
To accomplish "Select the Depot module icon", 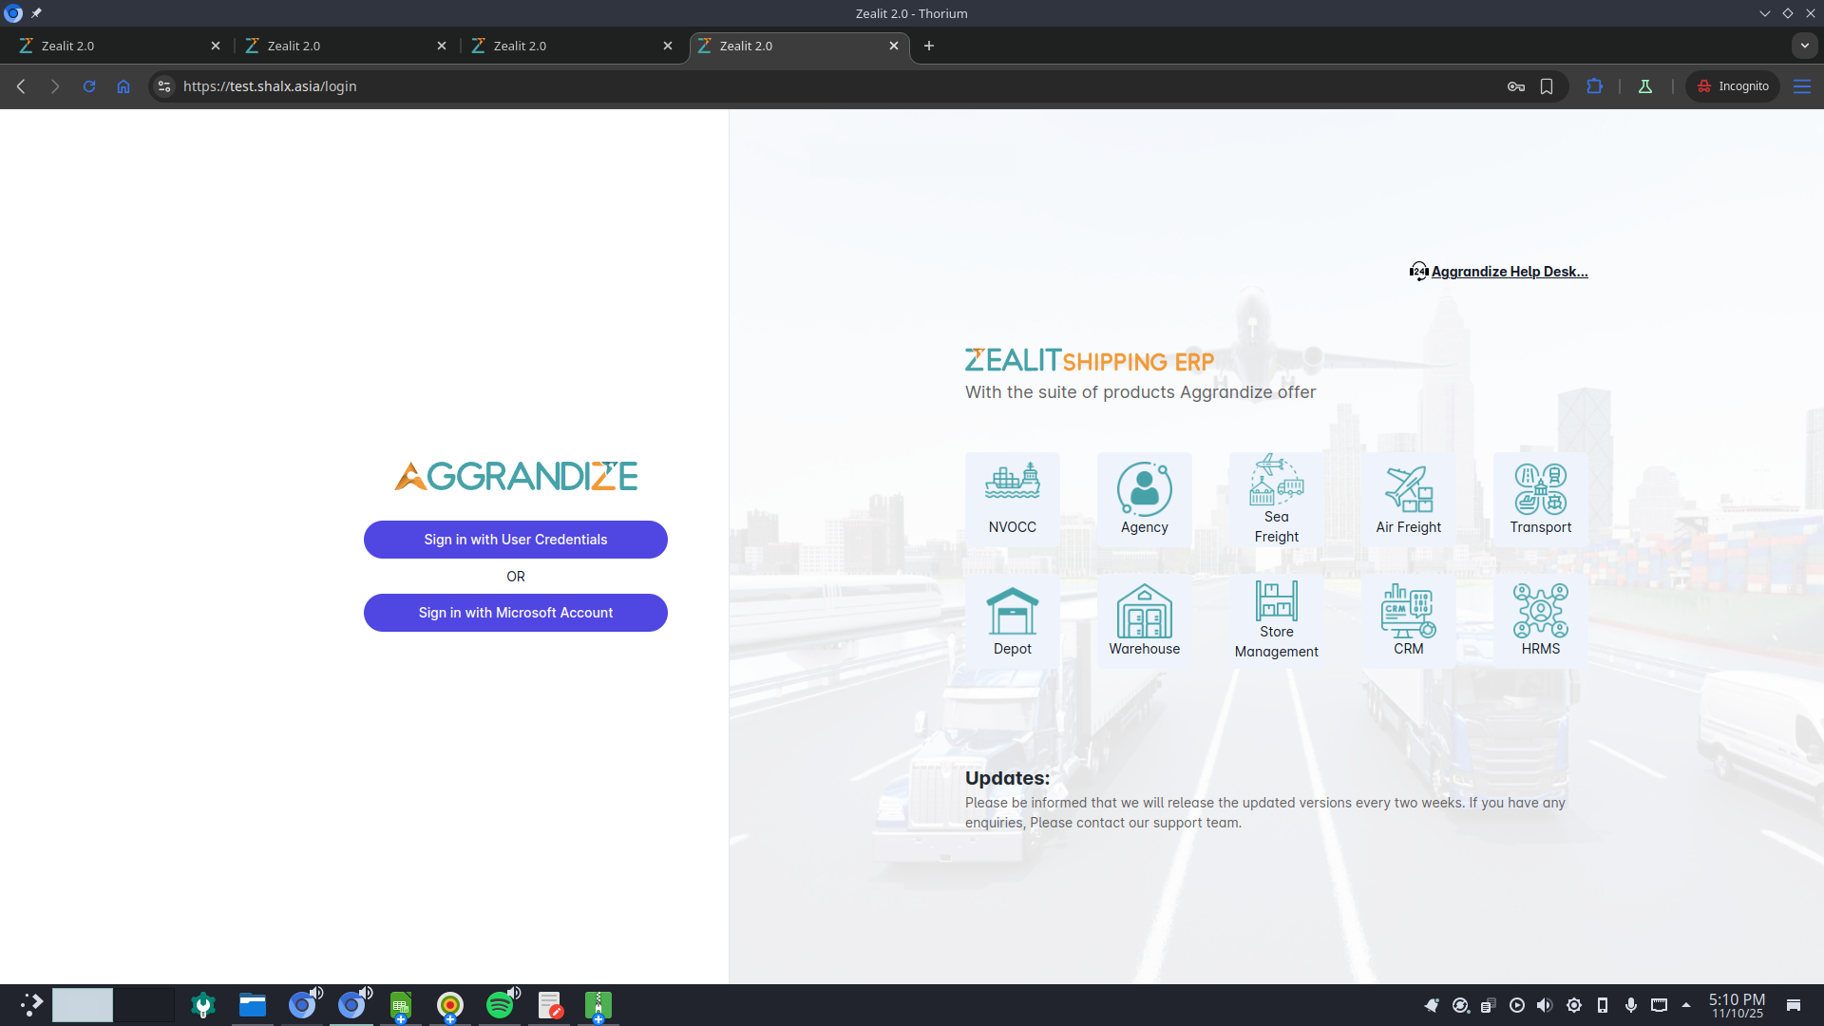I will (x=1012, y=620).
